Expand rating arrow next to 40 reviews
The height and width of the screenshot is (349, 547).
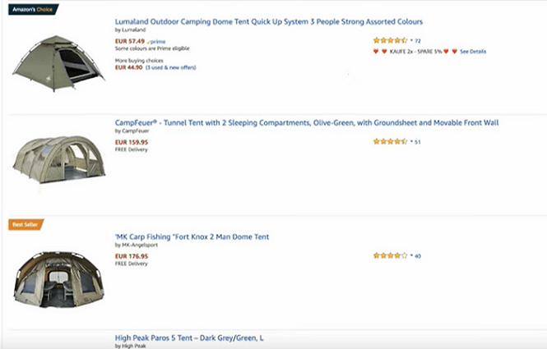(x=410, y=255)
